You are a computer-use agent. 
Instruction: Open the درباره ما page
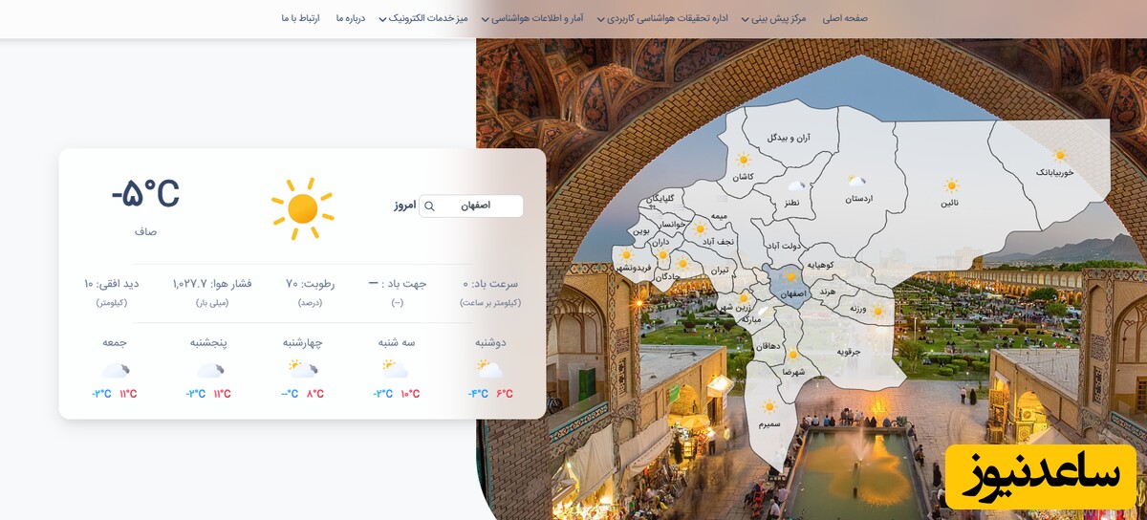point(351,18)
